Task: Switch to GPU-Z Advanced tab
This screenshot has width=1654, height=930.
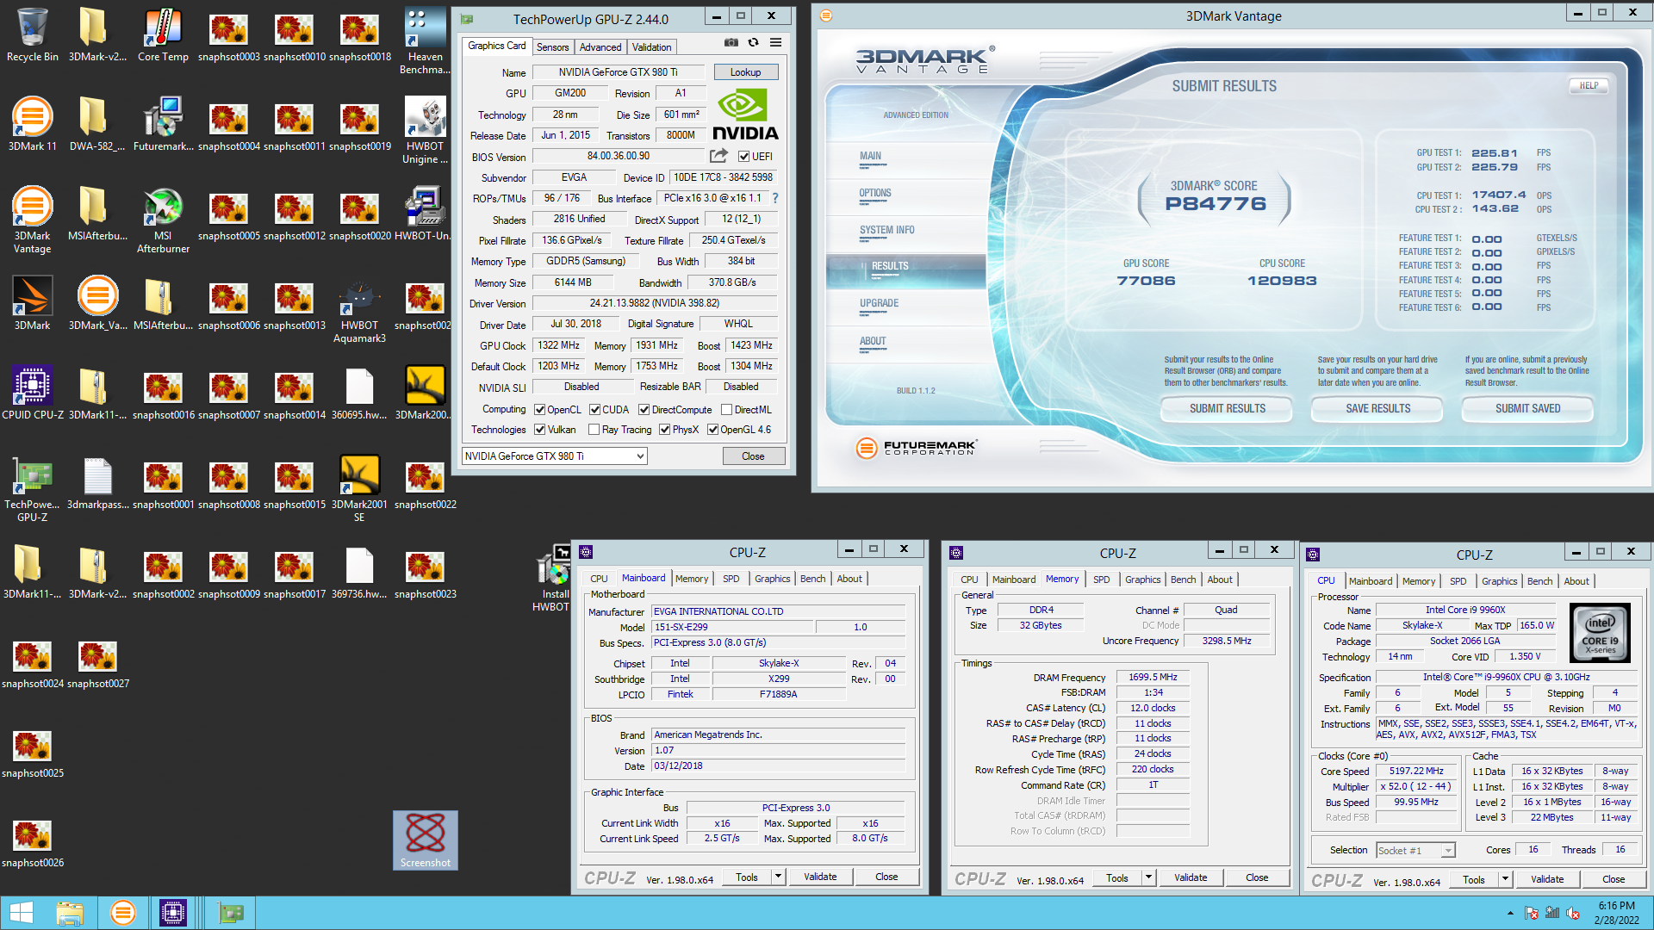Action: 600,47
